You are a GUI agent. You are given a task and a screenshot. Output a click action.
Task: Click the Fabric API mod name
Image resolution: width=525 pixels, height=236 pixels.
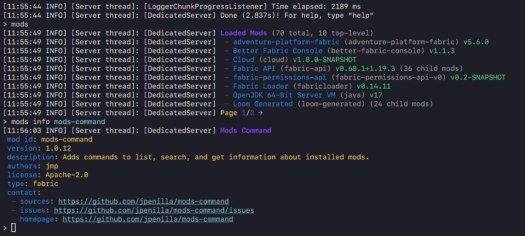point(254,69)
